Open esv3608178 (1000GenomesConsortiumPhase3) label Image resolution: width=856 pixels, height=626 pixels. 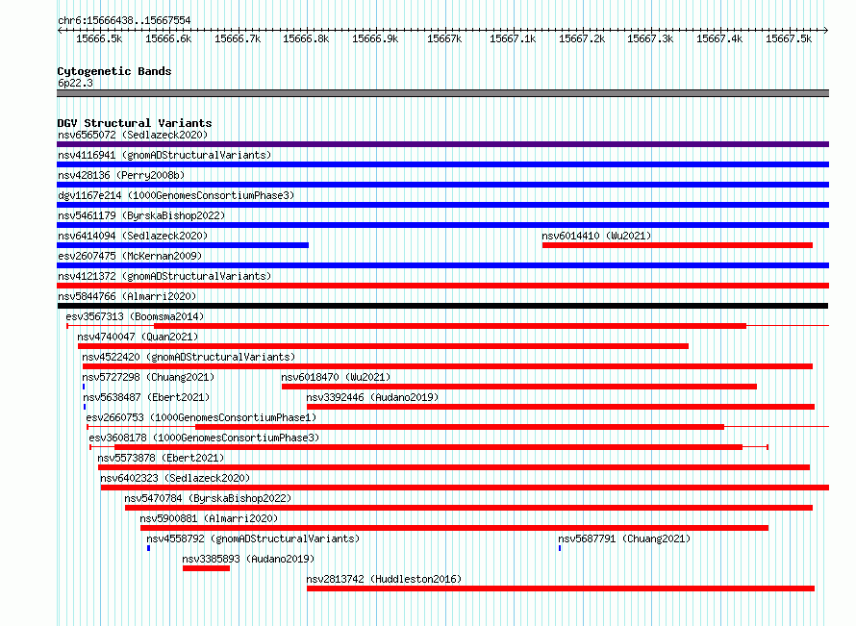(x=204, y=438)
